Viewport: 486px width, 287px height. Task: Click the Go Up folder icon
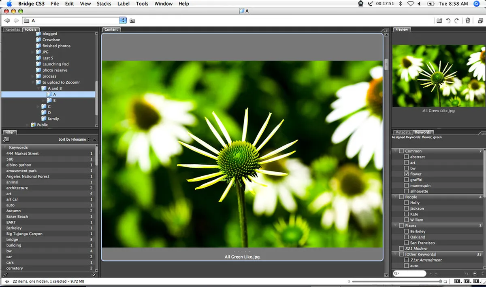(132, 21)
